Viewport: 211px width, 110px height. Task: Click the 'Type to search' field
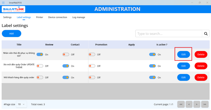click(169, 34)
